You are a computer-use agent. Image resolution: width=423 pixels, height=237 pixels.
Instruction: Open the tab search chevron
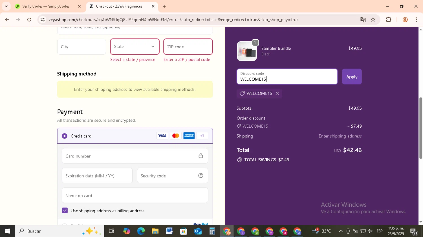point(6,6)
